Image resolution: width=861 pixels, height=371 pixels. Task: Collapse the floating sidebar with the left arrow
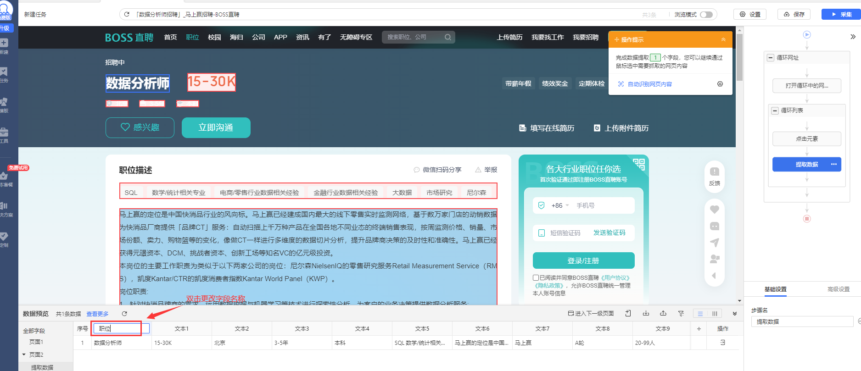coord(714,276)
